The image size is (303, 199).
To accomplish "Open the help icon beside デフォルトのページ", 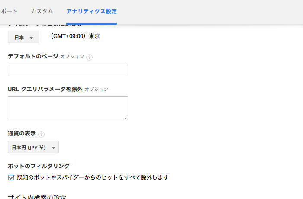I will coord(90,57).
